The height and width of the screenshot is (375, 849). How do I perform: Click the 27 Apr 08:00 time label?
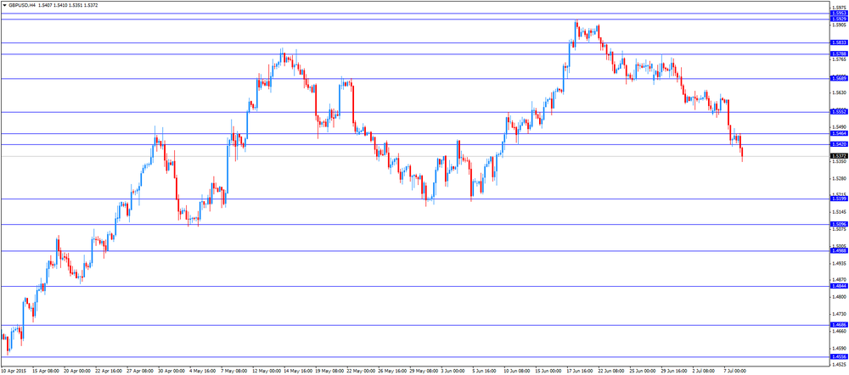[140, 372]
